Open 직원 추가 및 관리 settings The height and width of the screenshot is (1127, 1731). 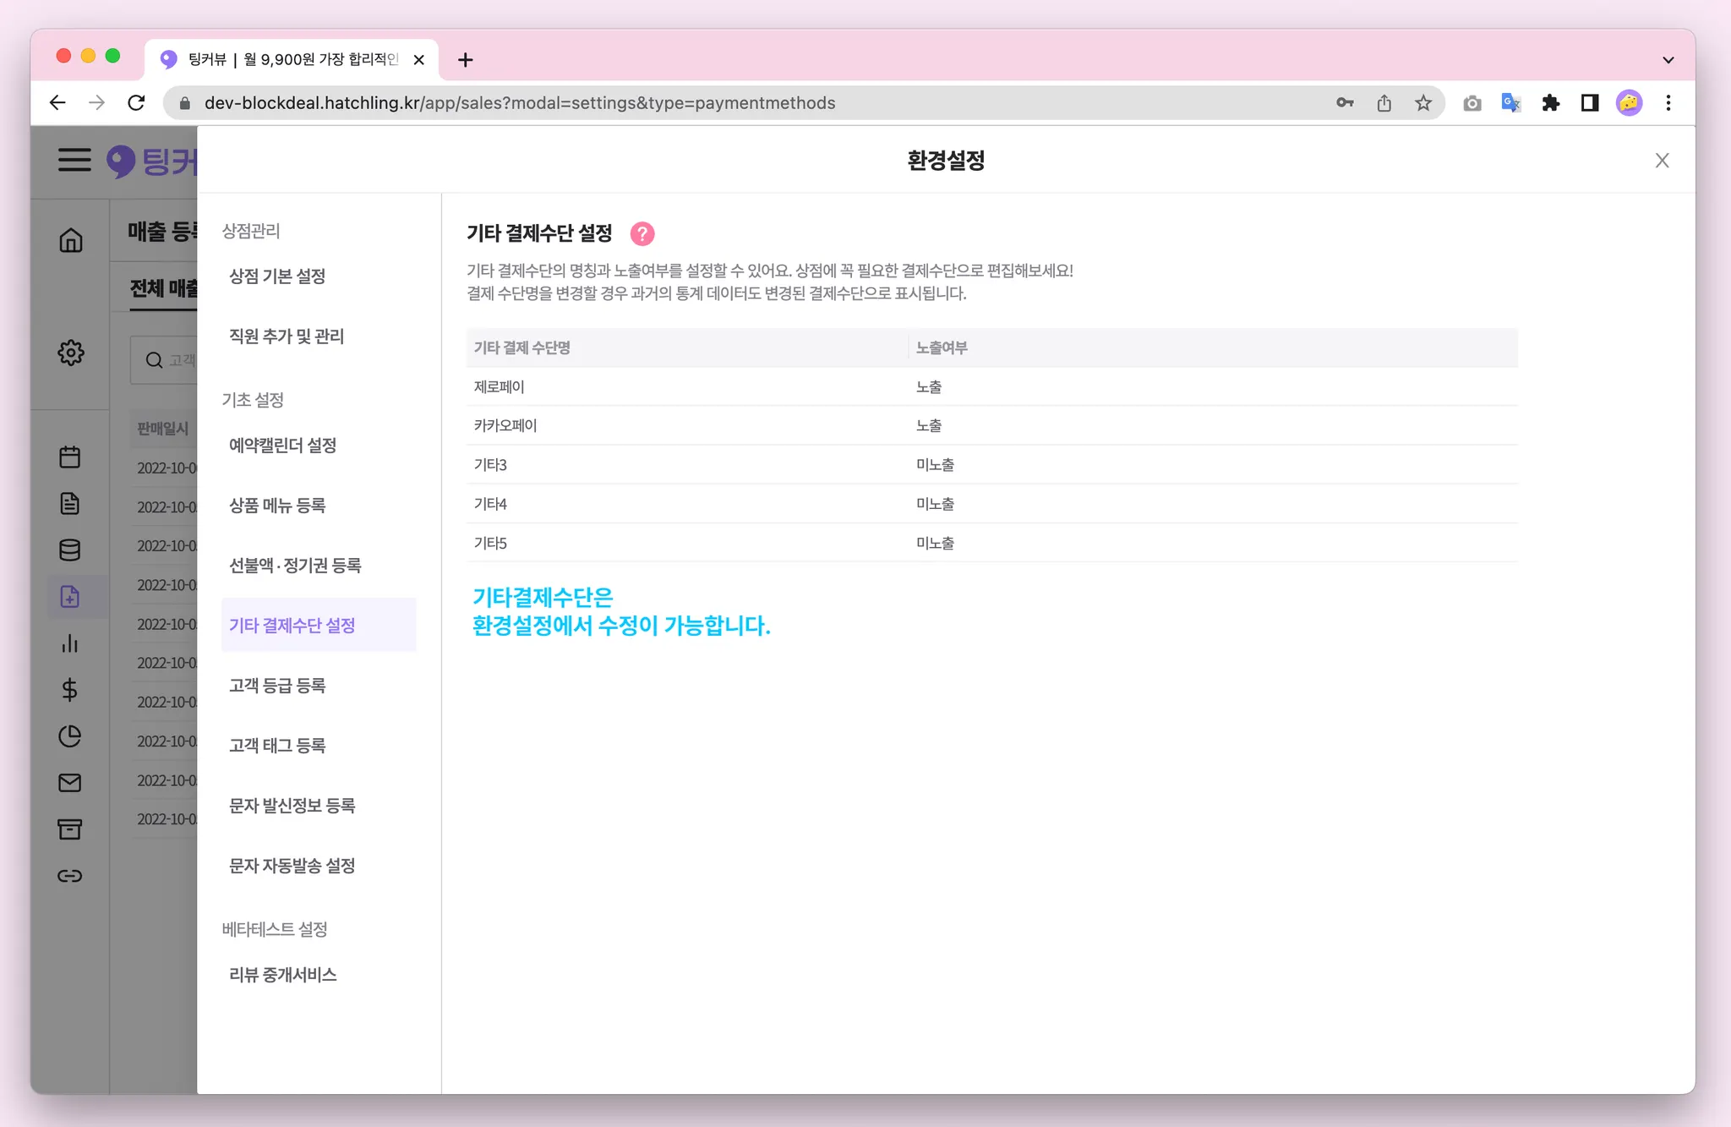[287, 336]
